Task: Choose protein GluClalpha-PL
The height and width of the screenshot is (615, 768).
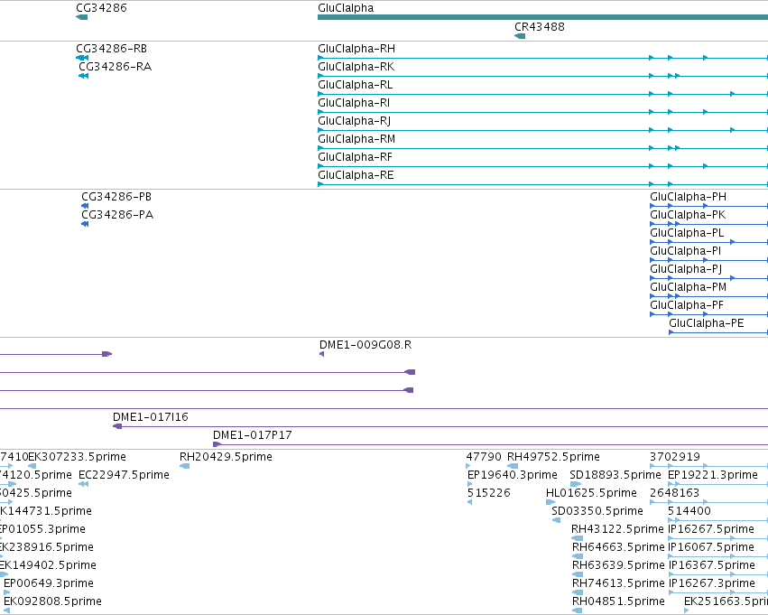Action: (687, 233)
